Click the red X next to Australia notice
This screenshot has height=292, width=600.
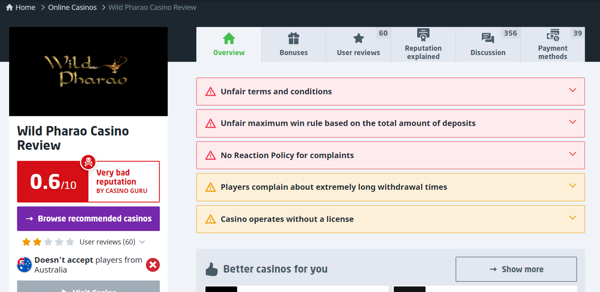pyautogui.click(x=153, y=265)
